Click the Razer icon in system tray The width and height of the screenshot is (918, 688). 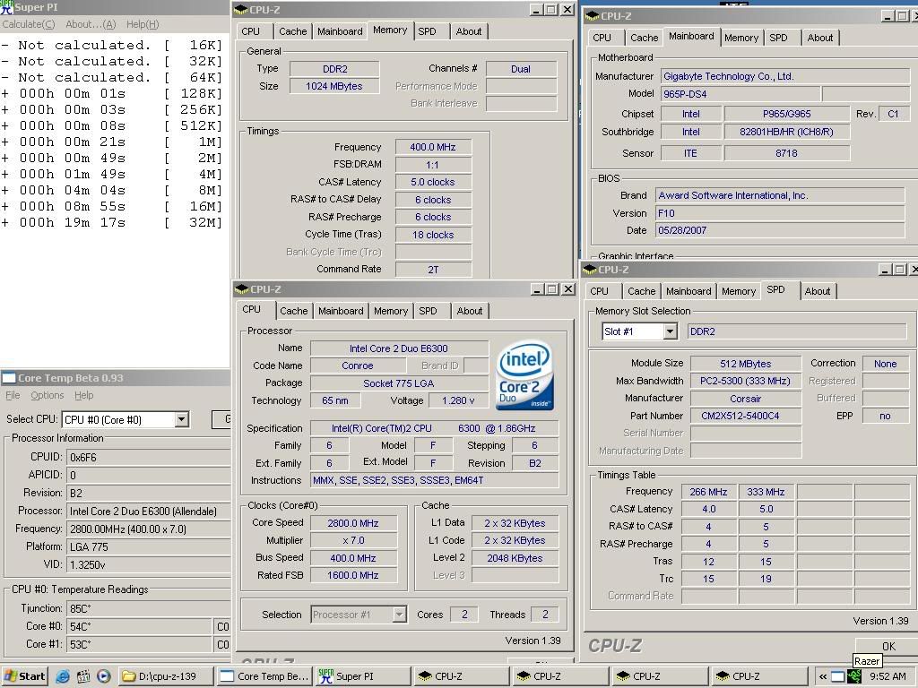(x=854, y=676)
